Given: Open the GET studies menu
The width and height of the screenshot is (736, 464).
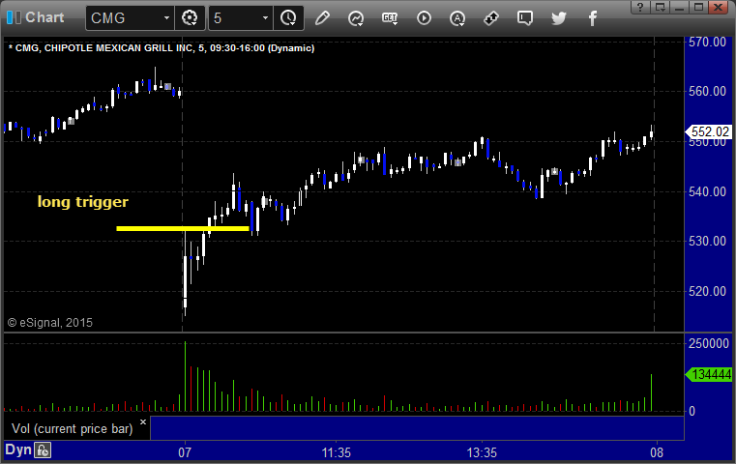Looking at the screenshot, I should click(390, 18).
